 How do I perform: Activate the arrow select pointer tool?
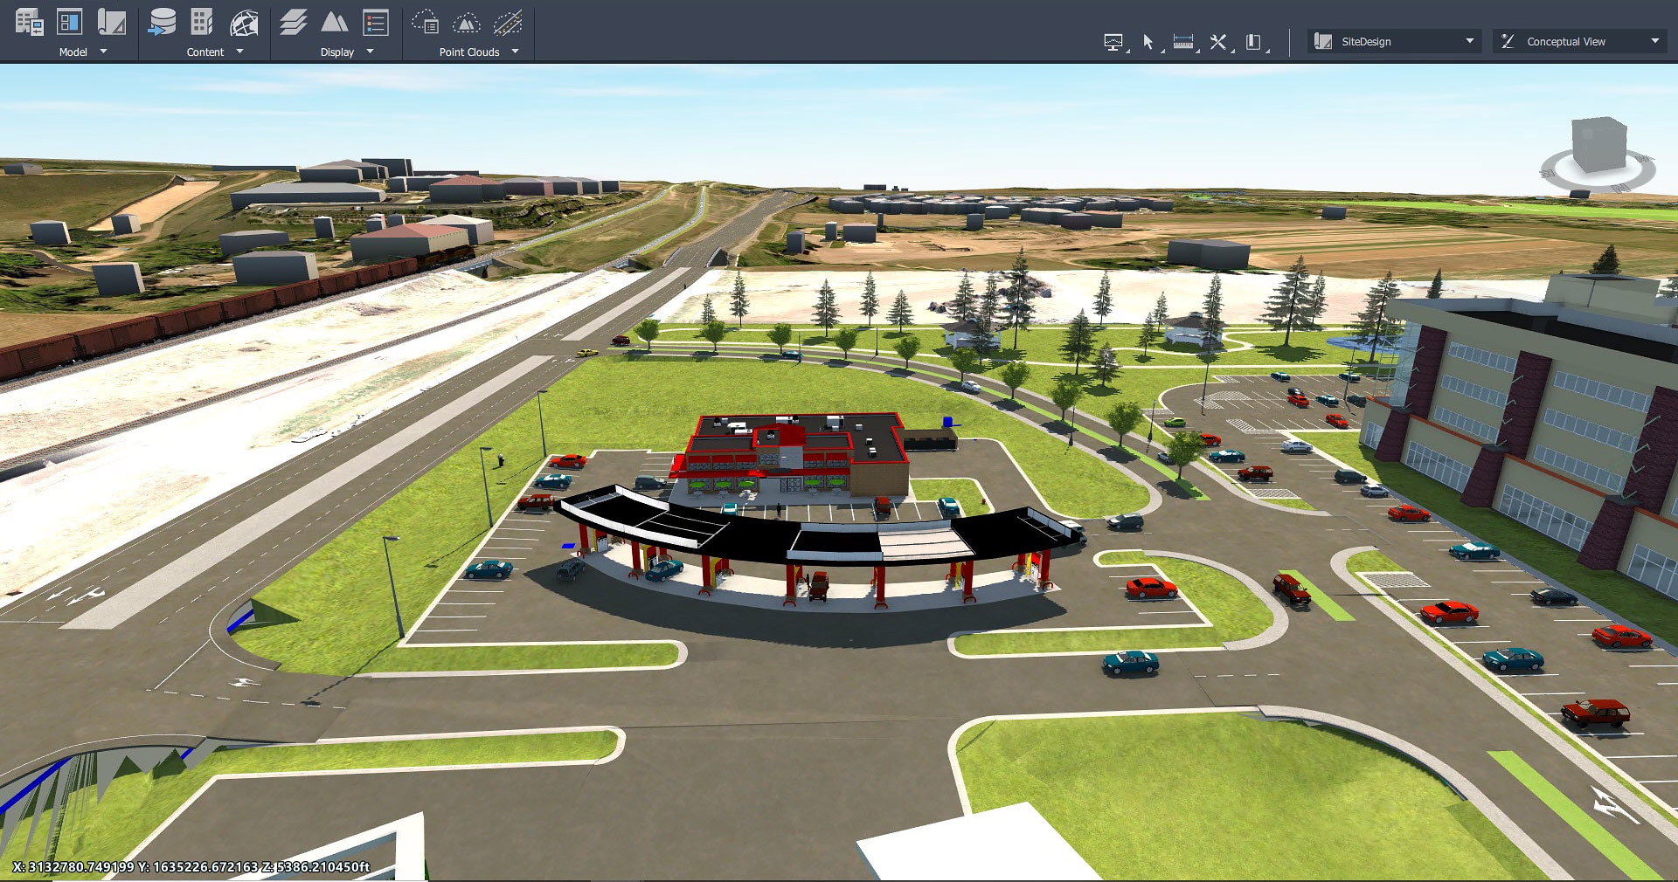(1148, 42)
